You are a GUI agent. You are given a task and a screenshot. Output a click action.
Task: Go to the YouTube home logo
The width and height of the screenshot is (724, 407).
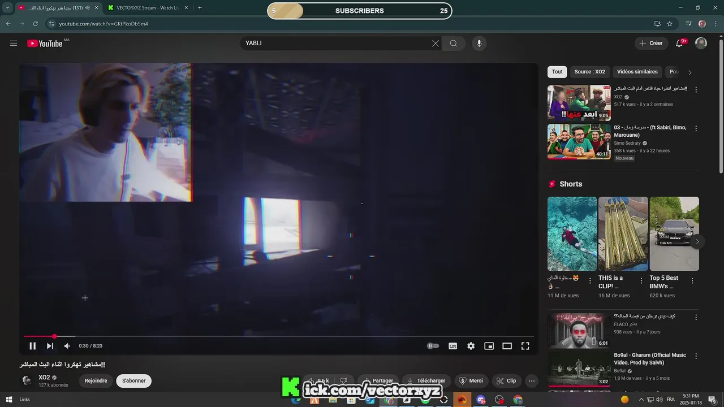pyautogui.click(x=45, y=44)
